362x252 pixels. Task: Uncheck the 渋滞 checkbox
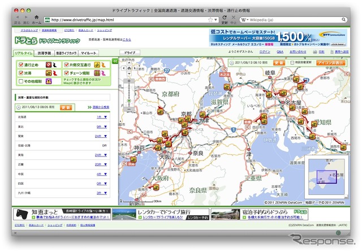coord(21,73)
